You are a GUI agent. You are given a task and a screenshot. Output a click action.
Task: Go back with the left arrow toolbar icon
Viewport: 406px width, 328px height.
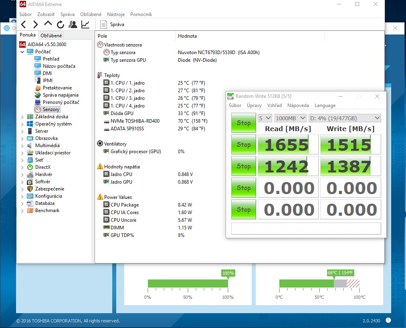tap(24, 24)
